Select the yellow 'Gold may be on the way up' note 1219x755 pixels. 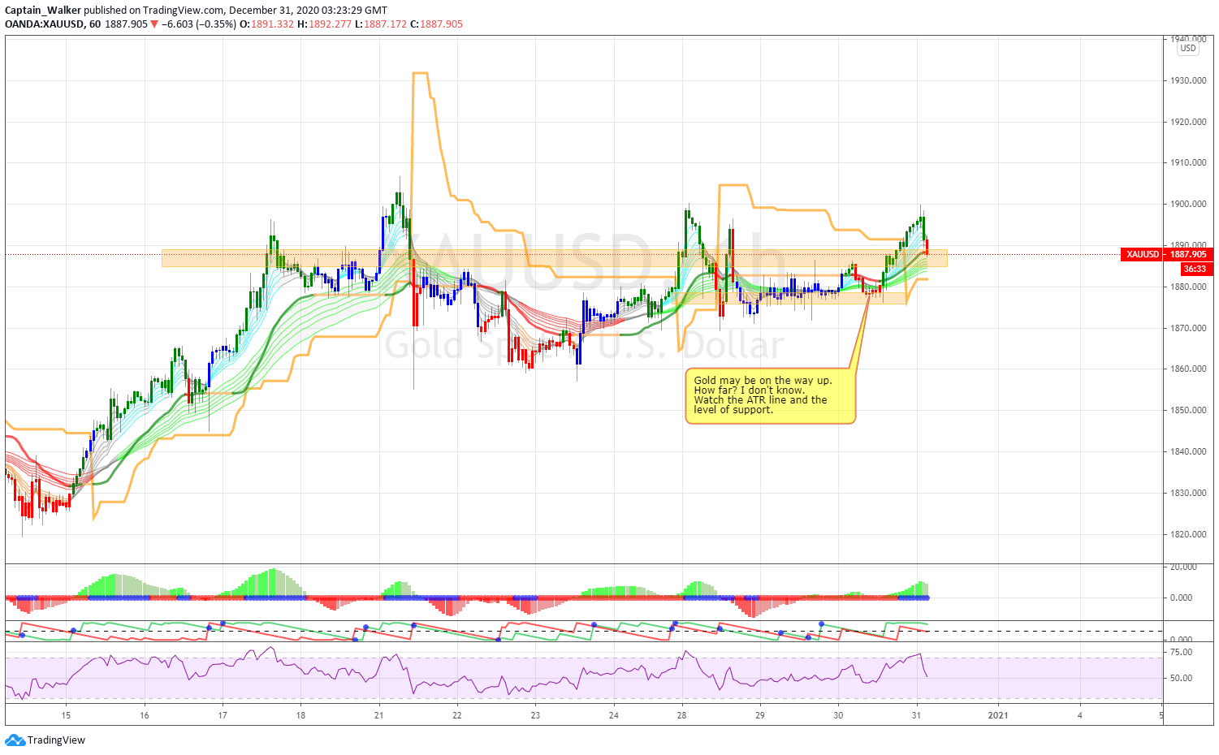click(770, 395)
